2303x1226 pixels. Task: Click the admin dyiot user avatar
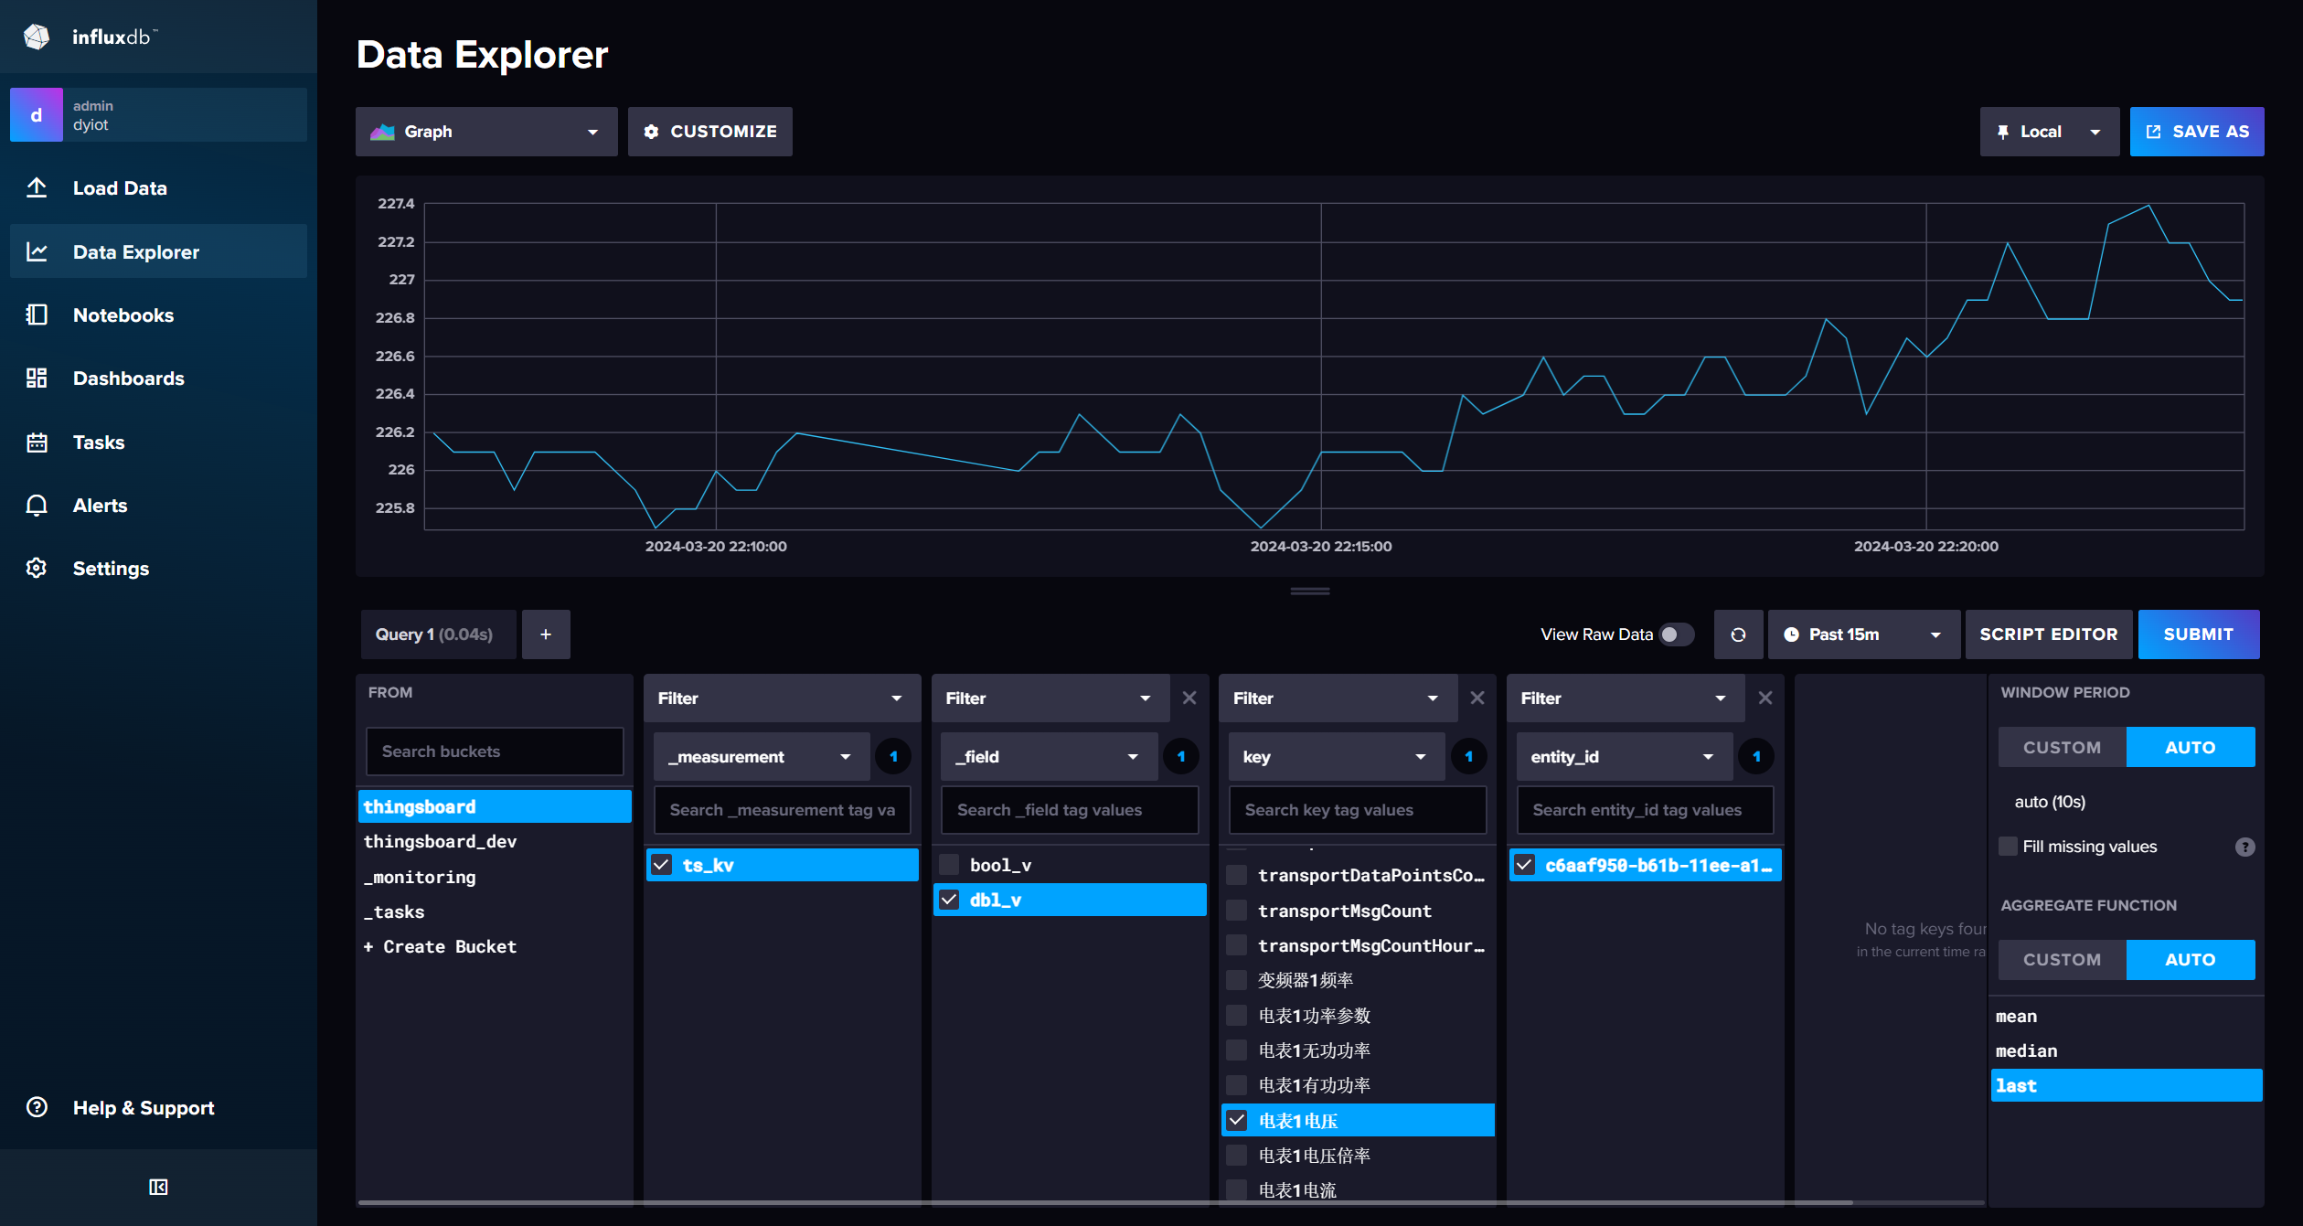[37, 115]
